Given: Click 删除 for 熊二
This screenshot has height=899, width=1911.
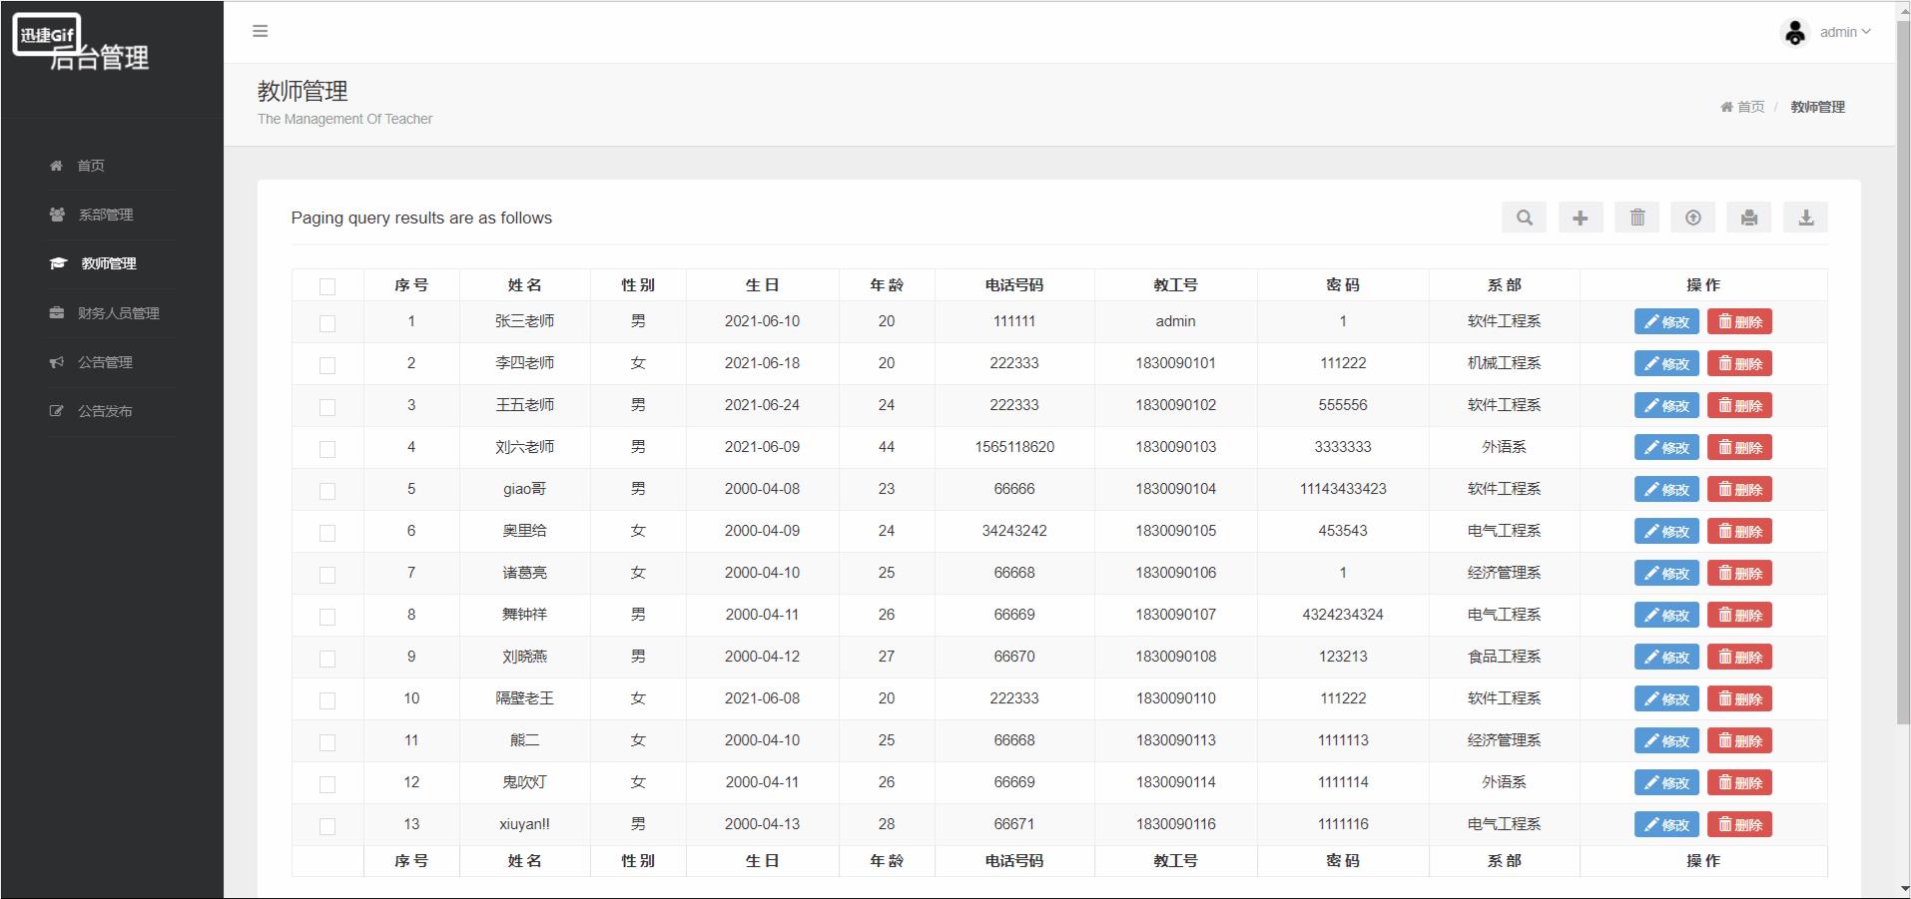Looking at the screenshot, I should tap(1739, 741).
